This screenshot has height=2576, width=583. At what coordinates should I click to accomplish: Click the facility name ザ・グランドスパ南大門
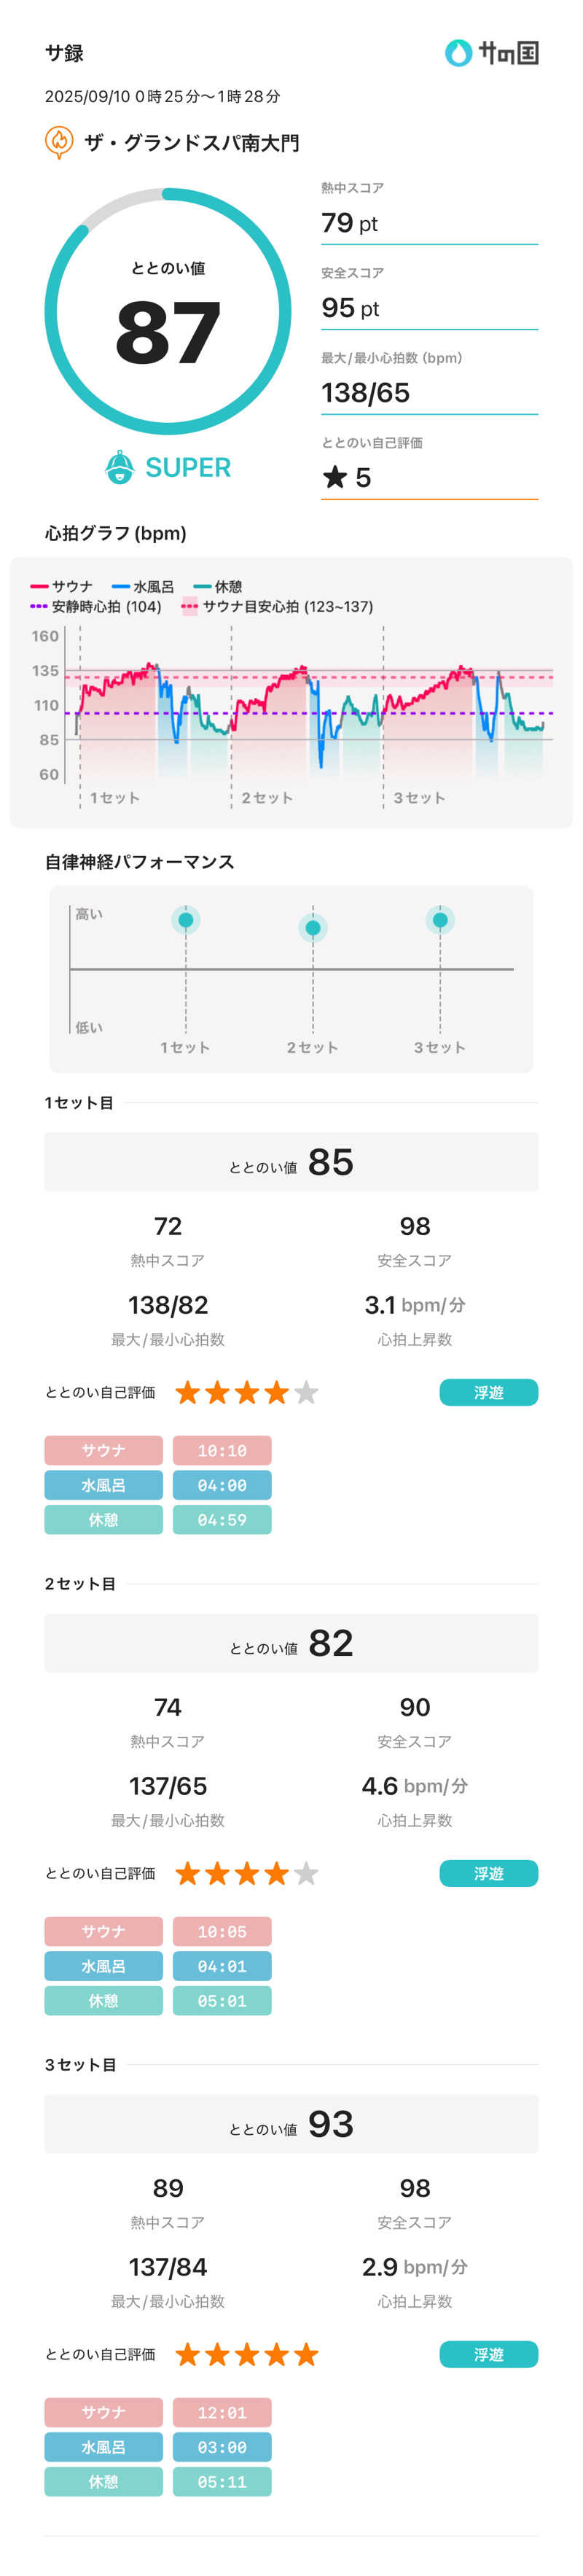[x=191, y=143]
